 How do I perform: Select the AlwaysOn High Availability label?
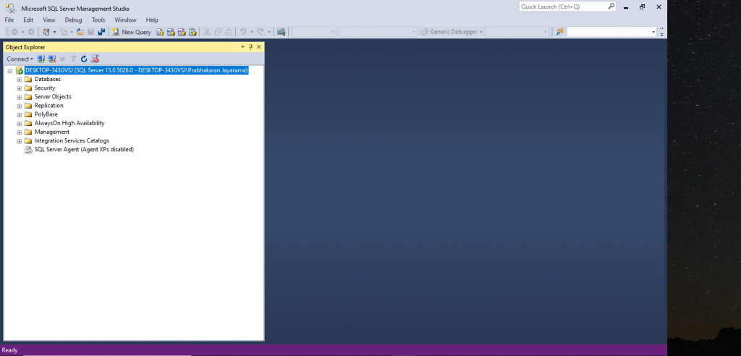69,123
